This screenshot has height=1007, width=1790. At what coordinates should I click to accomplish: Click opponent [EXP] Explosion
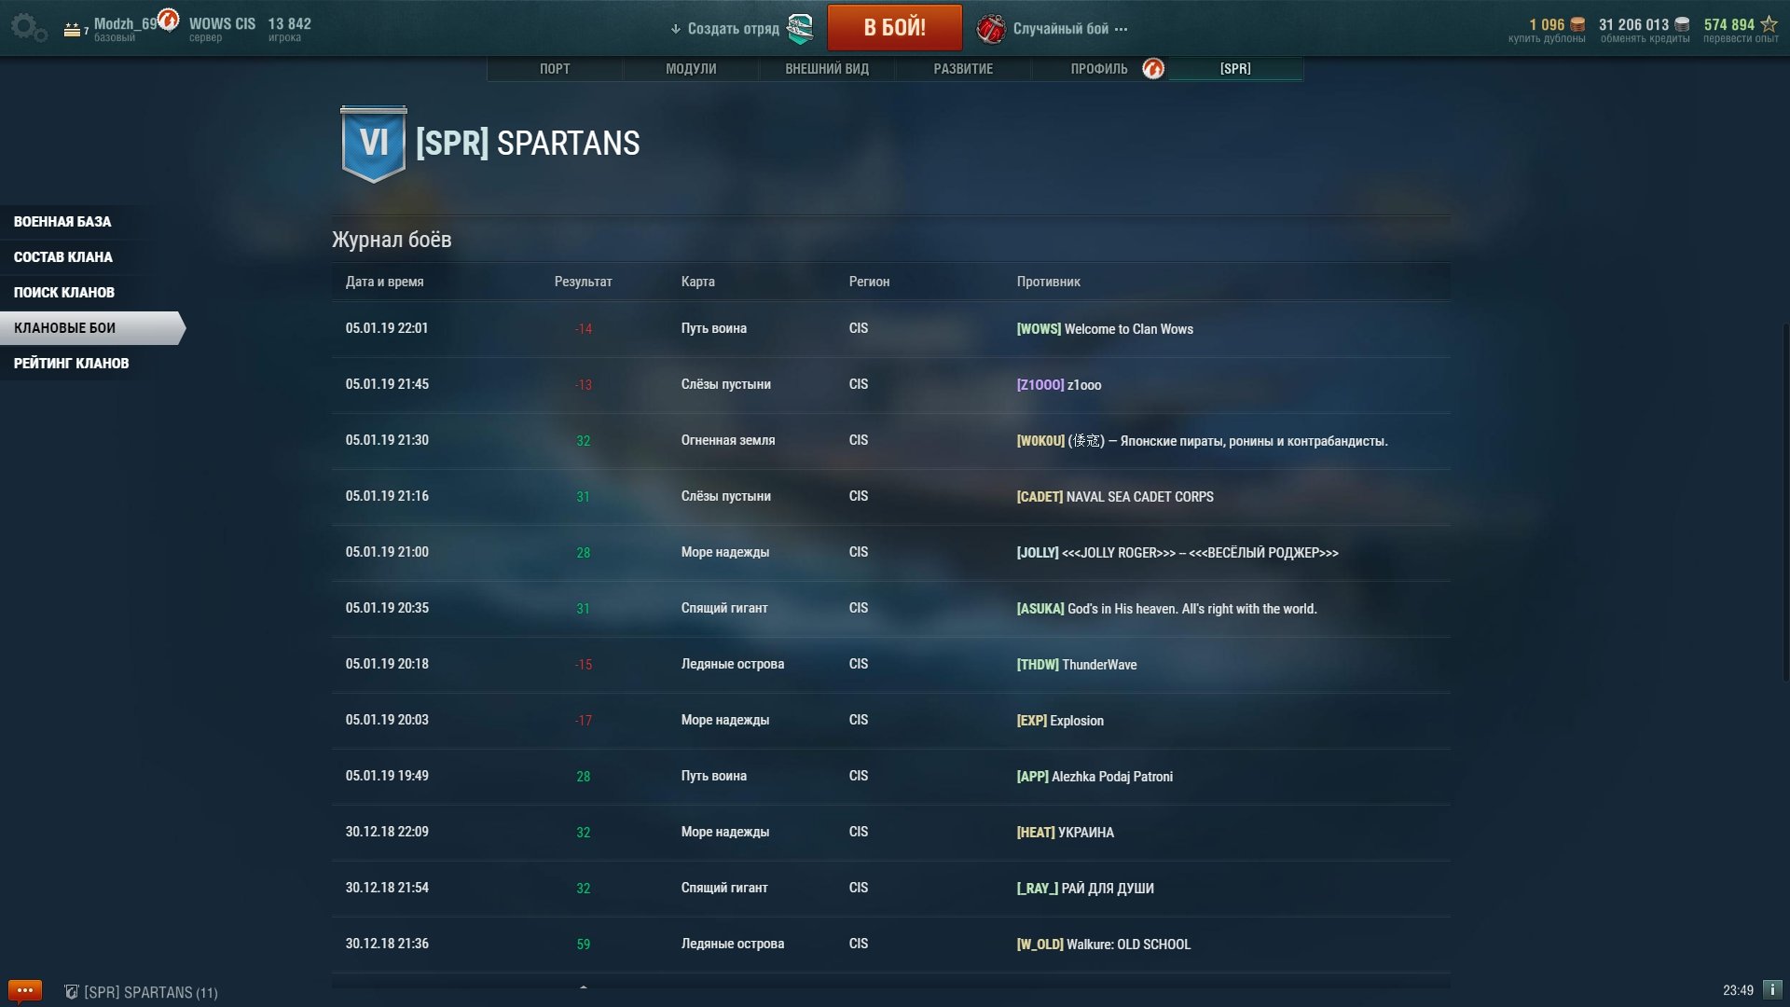[x=1060, y=721]
